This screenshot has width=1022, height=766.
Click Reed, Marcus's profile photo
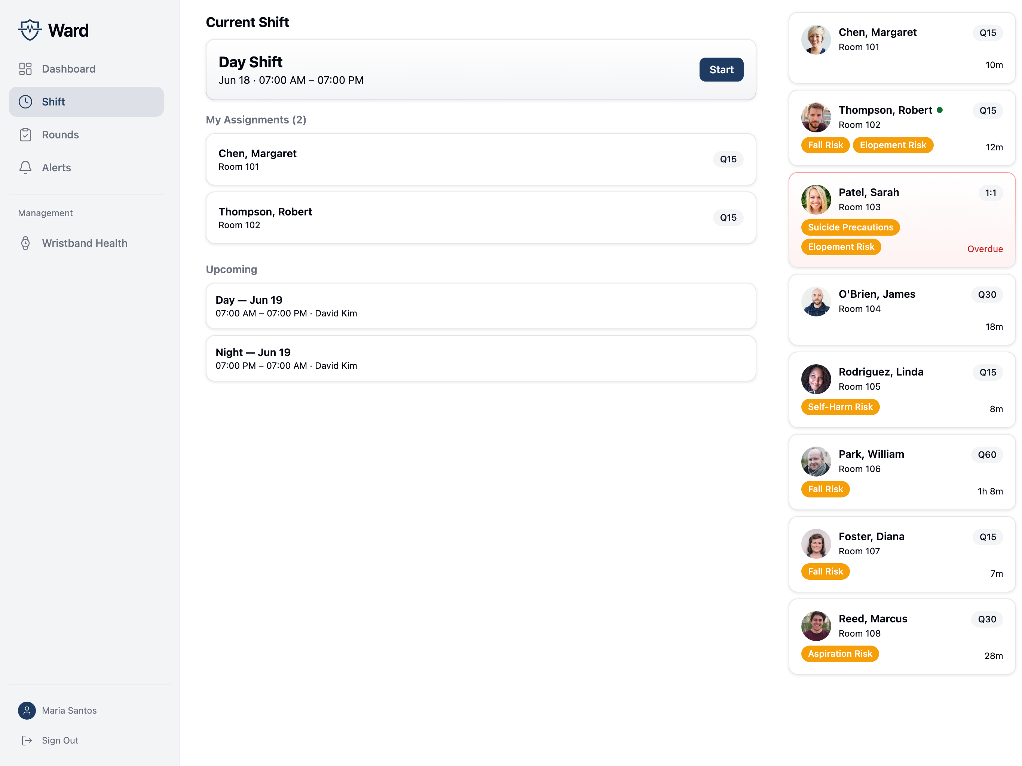point(816,626)
